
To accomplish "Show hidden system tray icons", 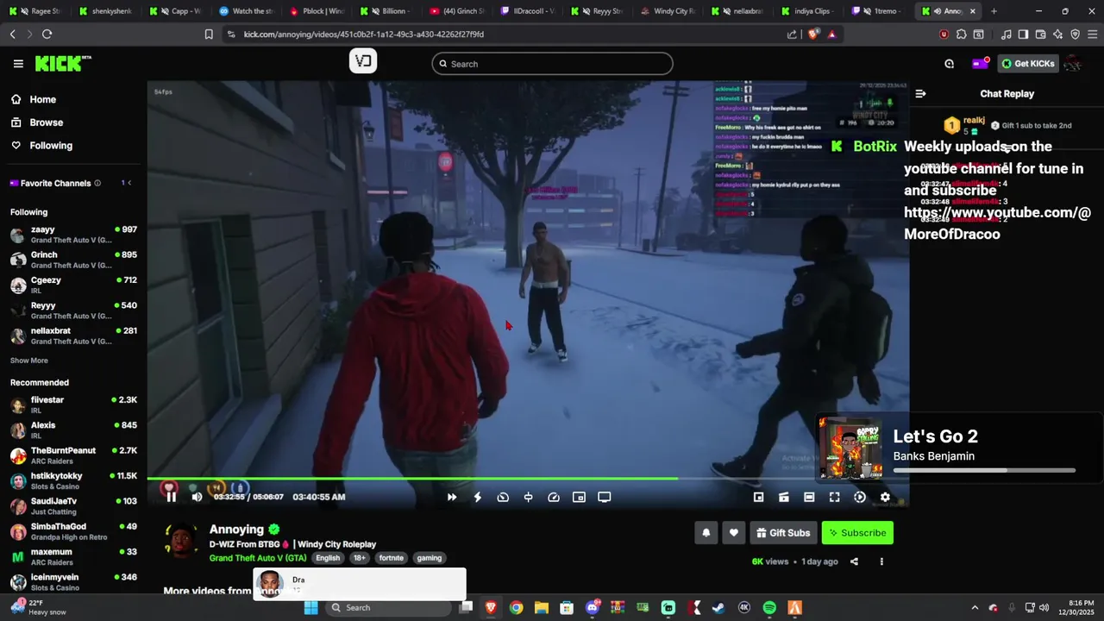I will click(975, 608).
